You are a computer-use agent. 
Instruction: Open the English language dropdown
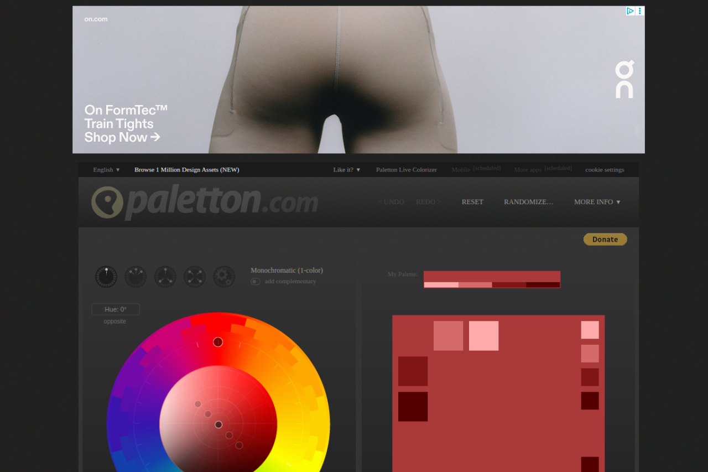[106, 169]
